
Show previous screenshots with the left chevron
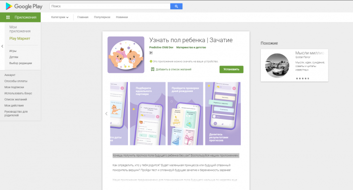click(x=106, y=114)
